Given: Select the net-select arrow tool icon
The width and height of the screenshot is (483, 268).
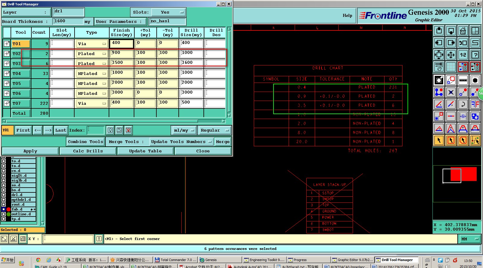Looking at the screenshot, I should 475,140.
